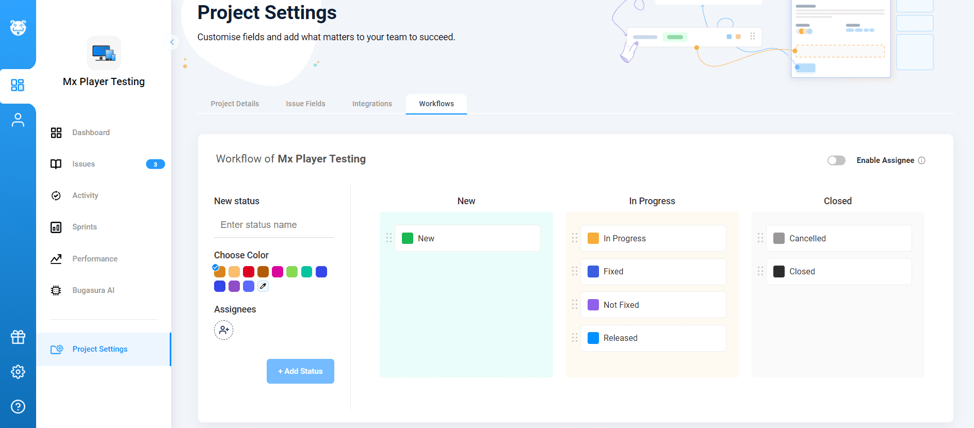Click the Enter status name field
Image resolution: width=974 pixels, height=428 pixels.
point(274,225)
